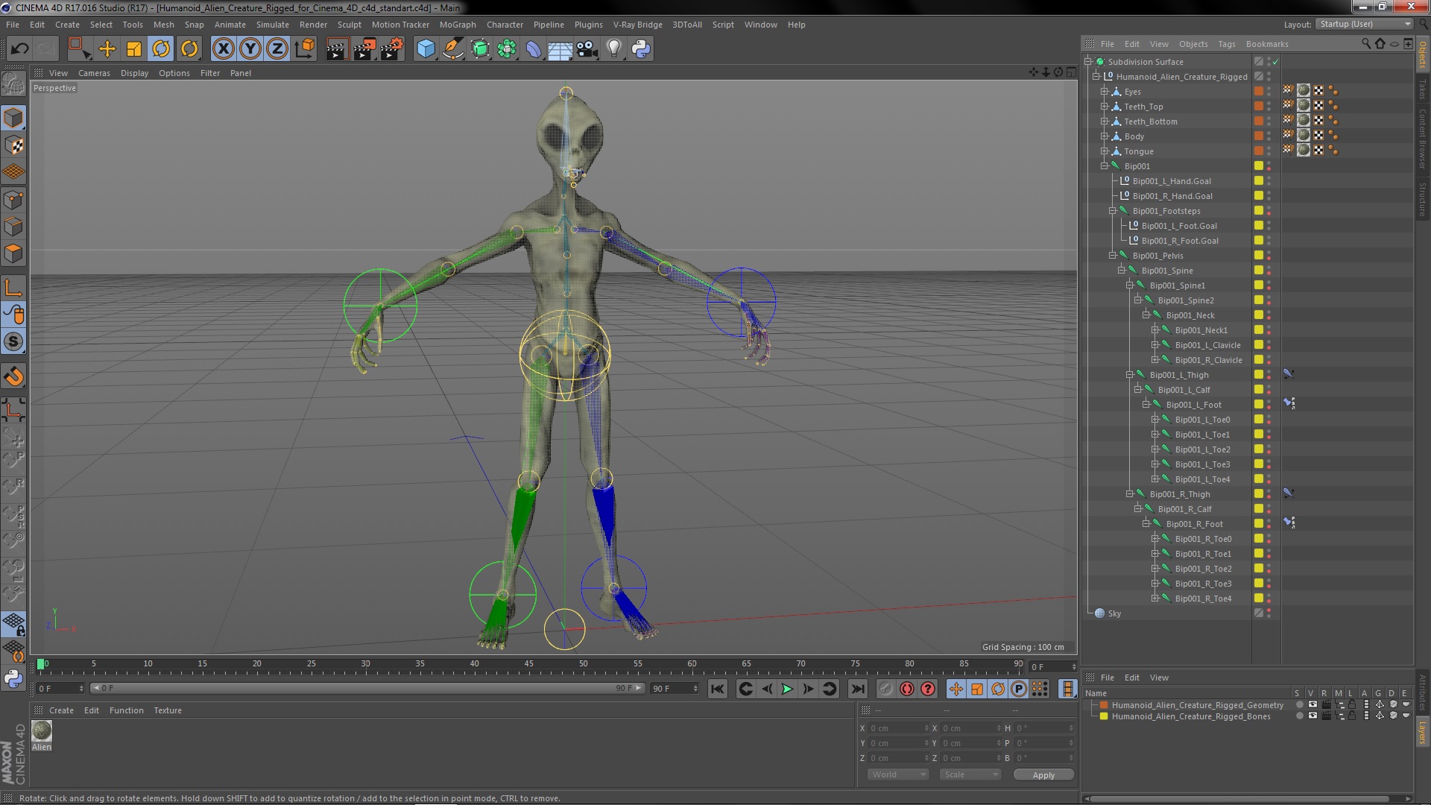Open the Texture menu in material manager

tap(167, 710)
